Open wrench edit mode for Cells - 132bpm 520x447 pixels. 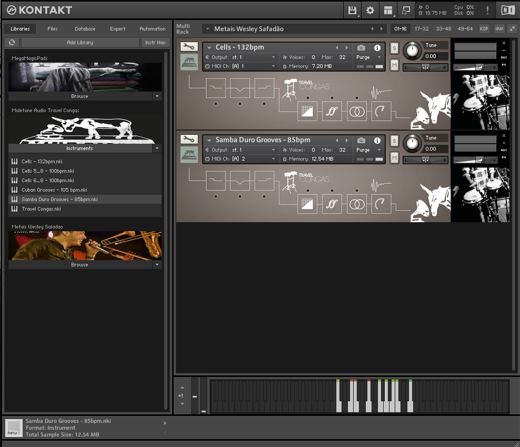tap(189, 47)
